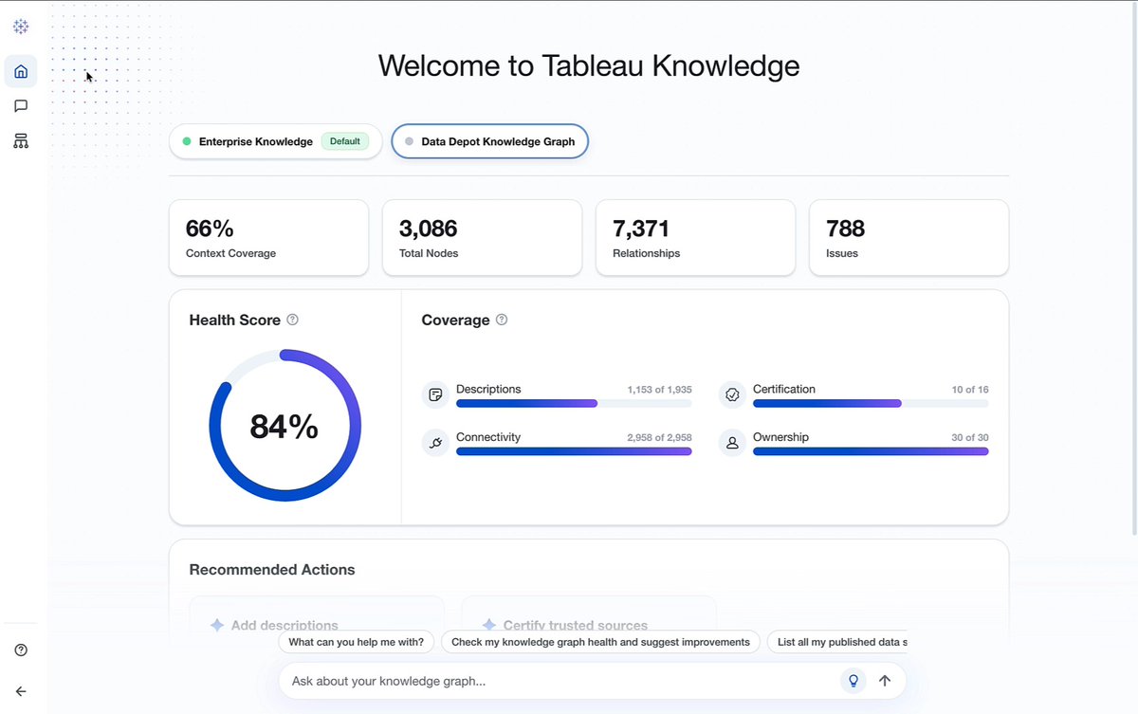
Task: Click the '30 of 30' ownership count
Action: (x=970, y=438)
